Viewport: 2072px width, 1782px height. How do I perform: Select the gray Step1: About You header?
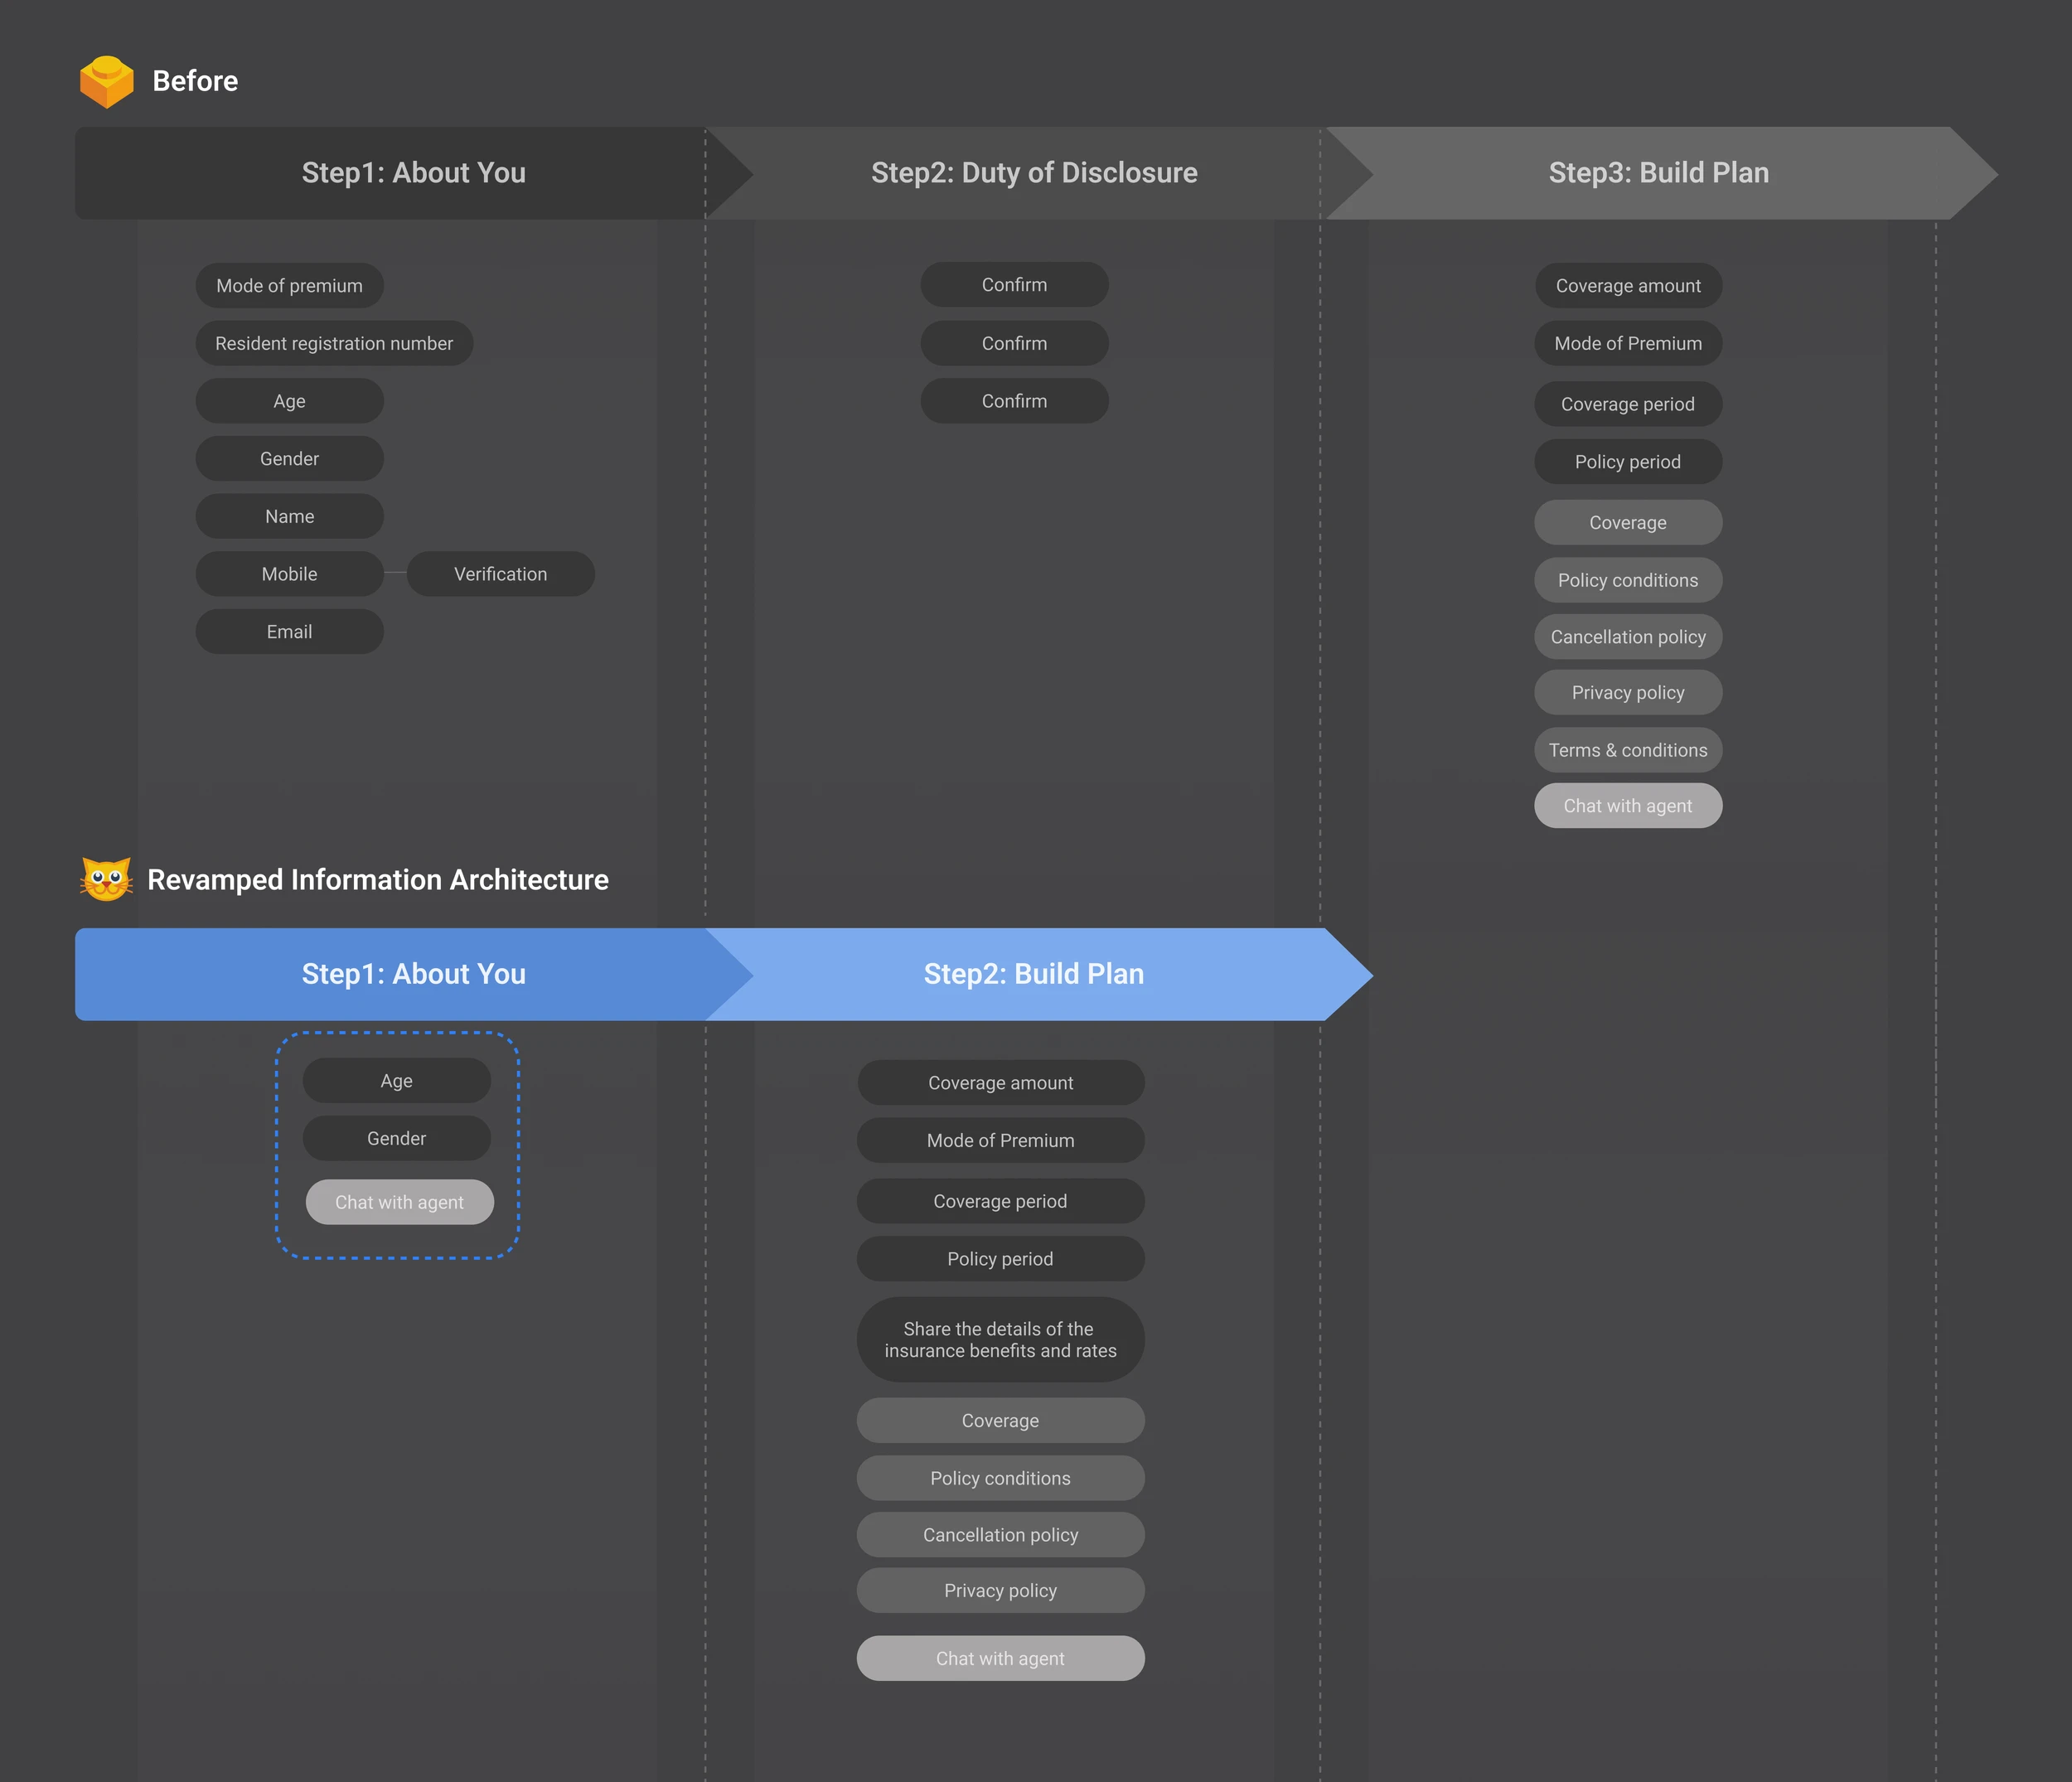(x=413, y=173)
